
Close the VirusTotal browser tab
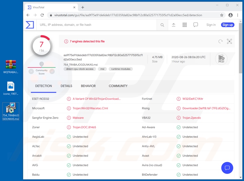click(x=74, y=7)
